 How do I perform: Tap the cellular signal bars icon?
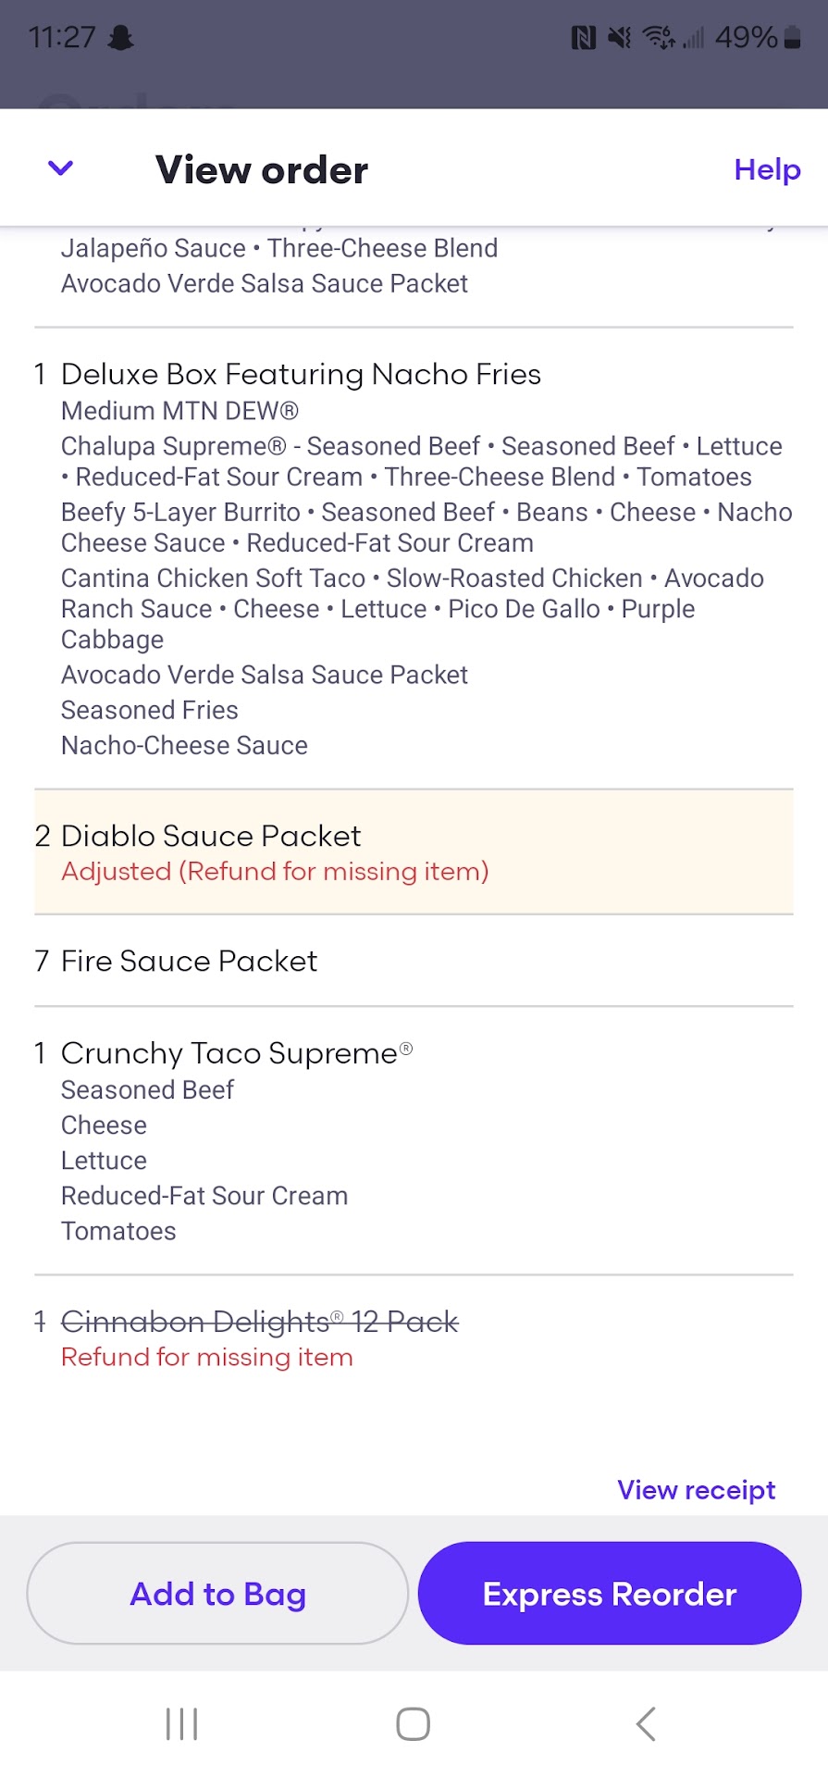click(694, 38)
